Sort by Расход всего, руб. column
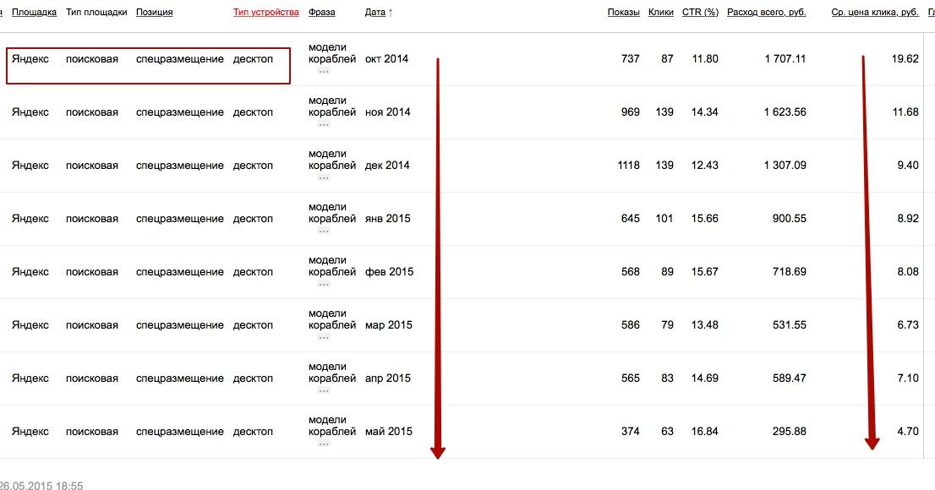Screen dimensions: 935x490 [766, 13]
